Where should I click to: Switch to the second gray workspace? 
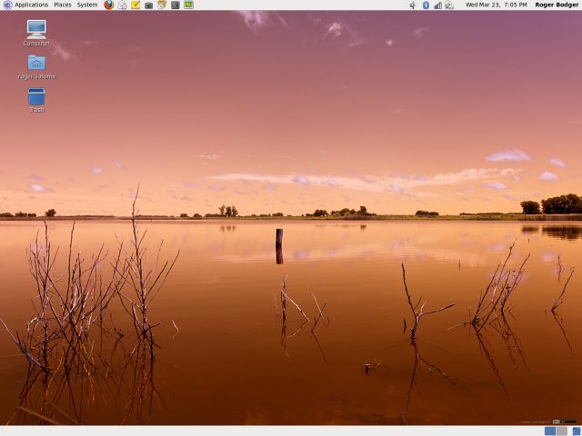[562, 431]
